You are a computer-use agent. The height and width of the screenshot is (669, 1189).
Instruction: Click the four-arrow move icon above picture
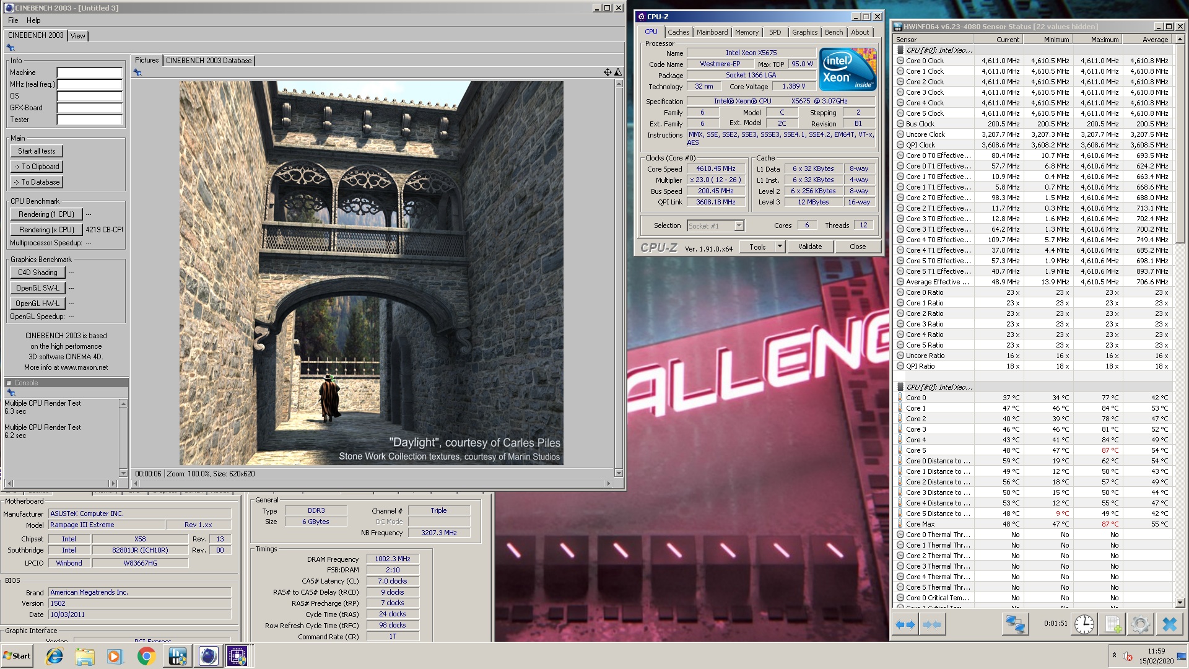tap(608, 72)
